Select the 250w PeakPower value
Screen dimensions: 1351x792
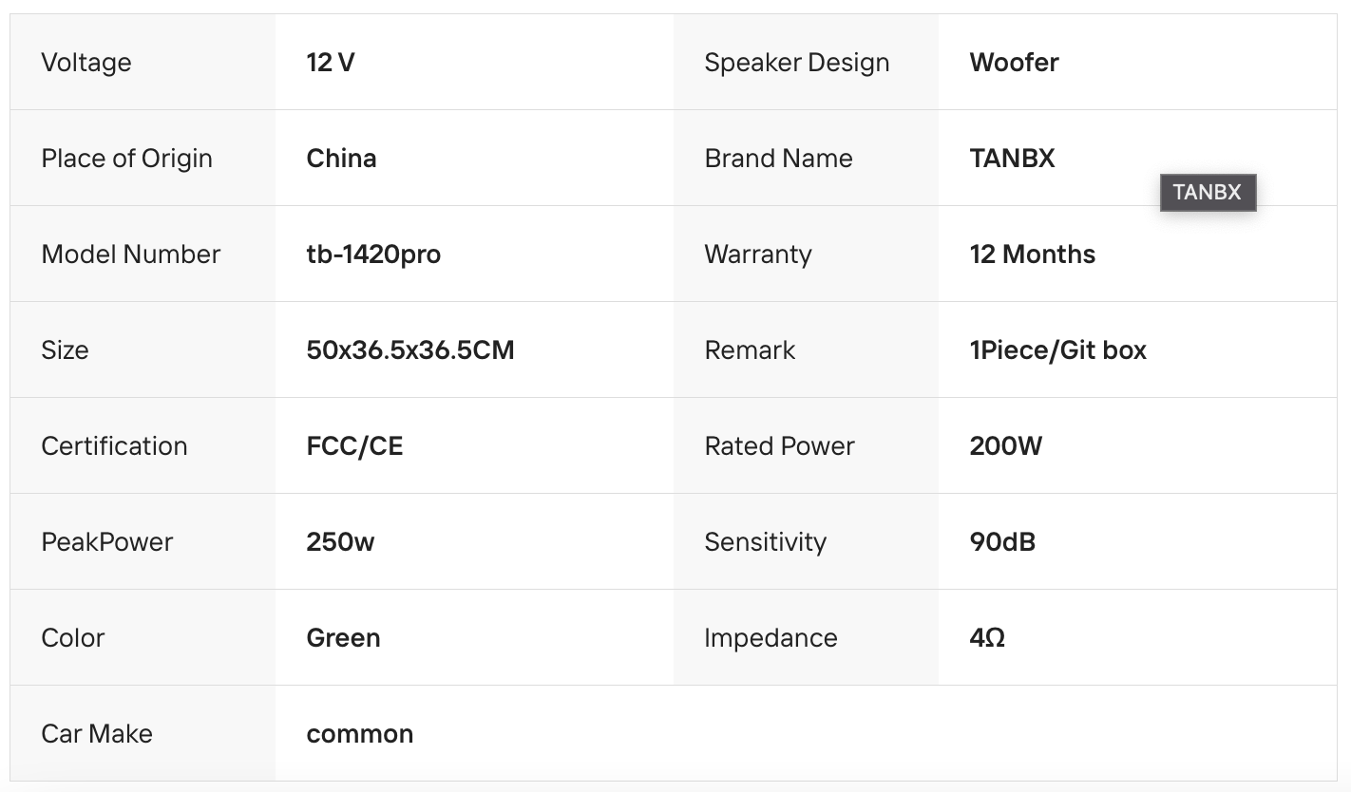(x=340, y=542)
